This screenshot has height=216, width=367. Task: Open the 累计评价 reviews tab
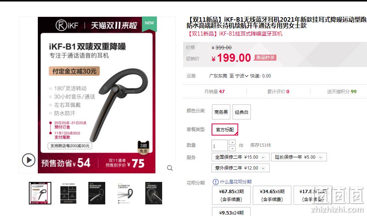(x=278, y=91)
